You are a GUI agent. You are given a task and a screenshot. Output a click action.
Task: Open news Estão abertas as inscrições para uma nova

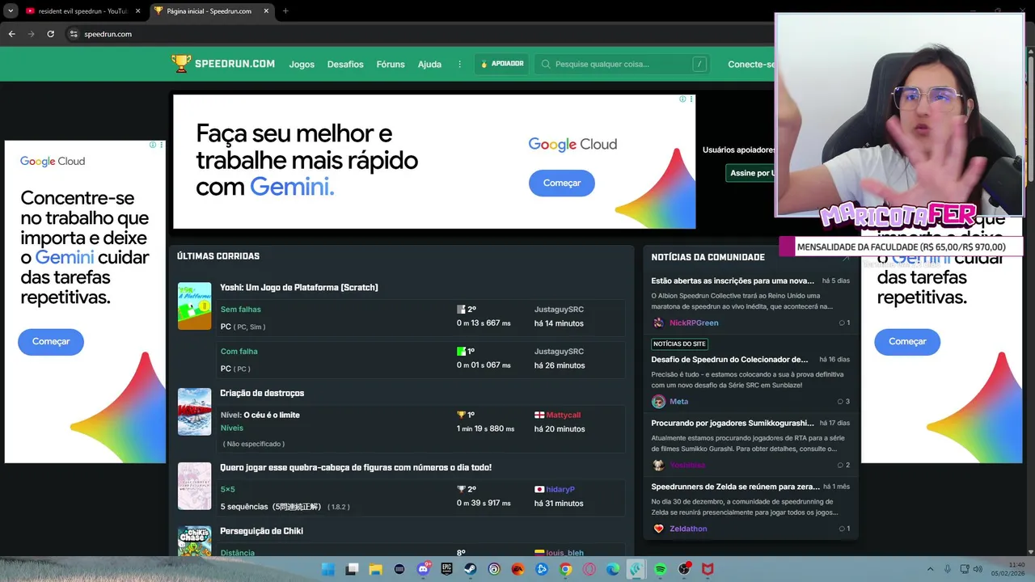click(x=733, y=280)
